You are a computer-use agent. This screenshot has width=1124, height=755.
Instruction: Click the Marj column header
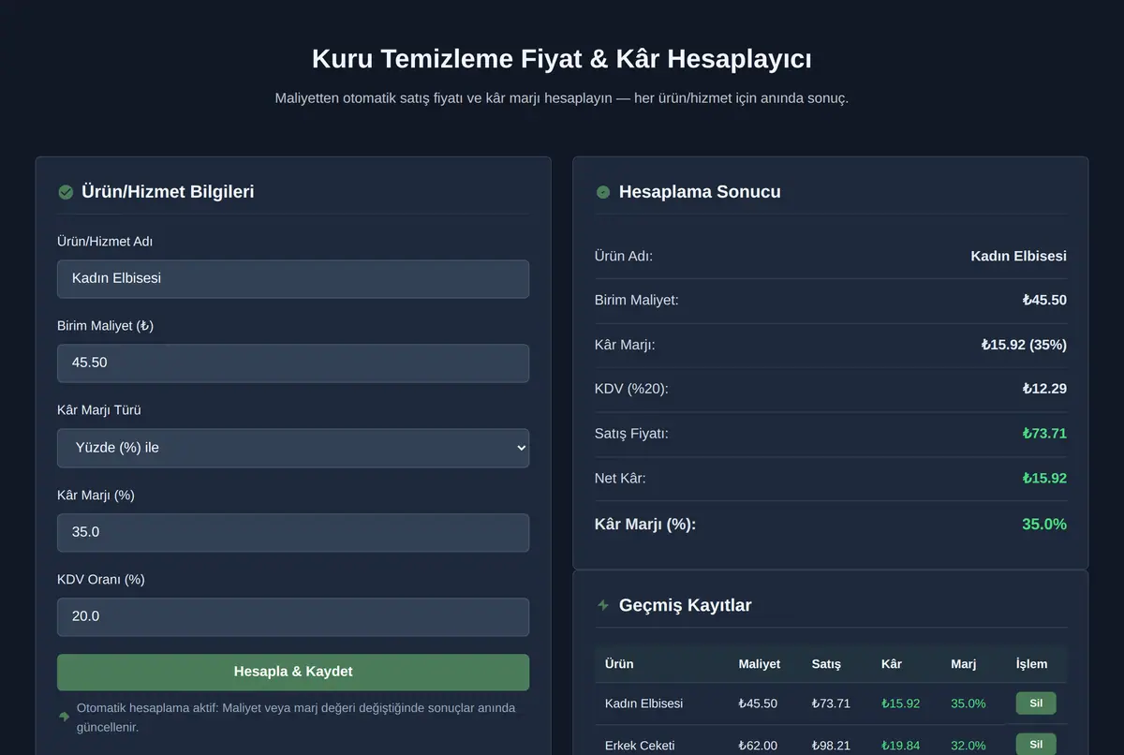tap(963, 664)
